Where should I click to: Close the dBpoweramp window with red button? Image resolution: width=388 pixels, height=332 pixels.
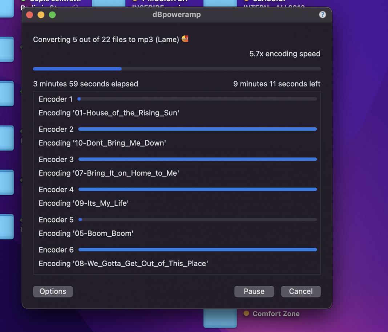pos(30,15)
